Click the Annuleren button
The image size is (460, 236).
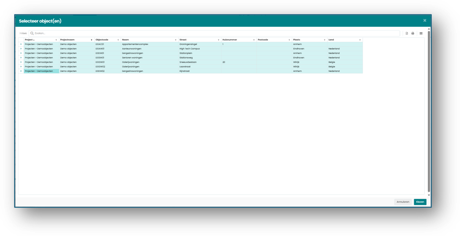point(403,202)
